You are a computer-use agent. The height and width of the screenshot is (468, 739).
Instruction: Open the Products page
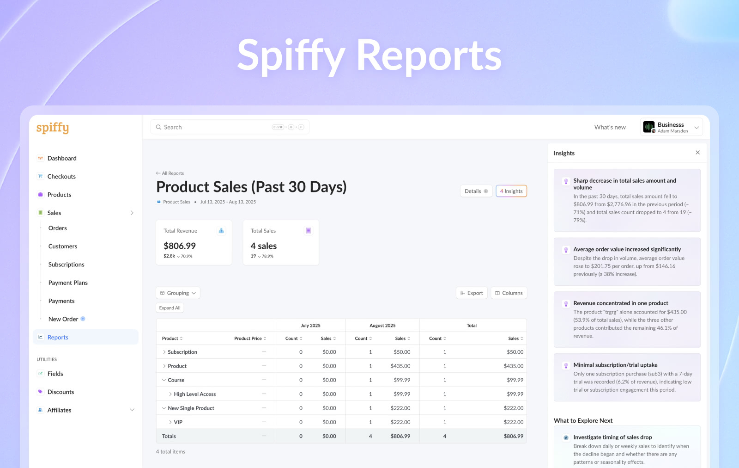59,195
